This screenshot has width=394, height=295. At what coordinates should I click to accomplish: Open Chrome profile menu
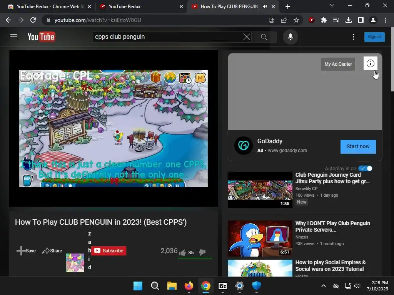(373, 20)
